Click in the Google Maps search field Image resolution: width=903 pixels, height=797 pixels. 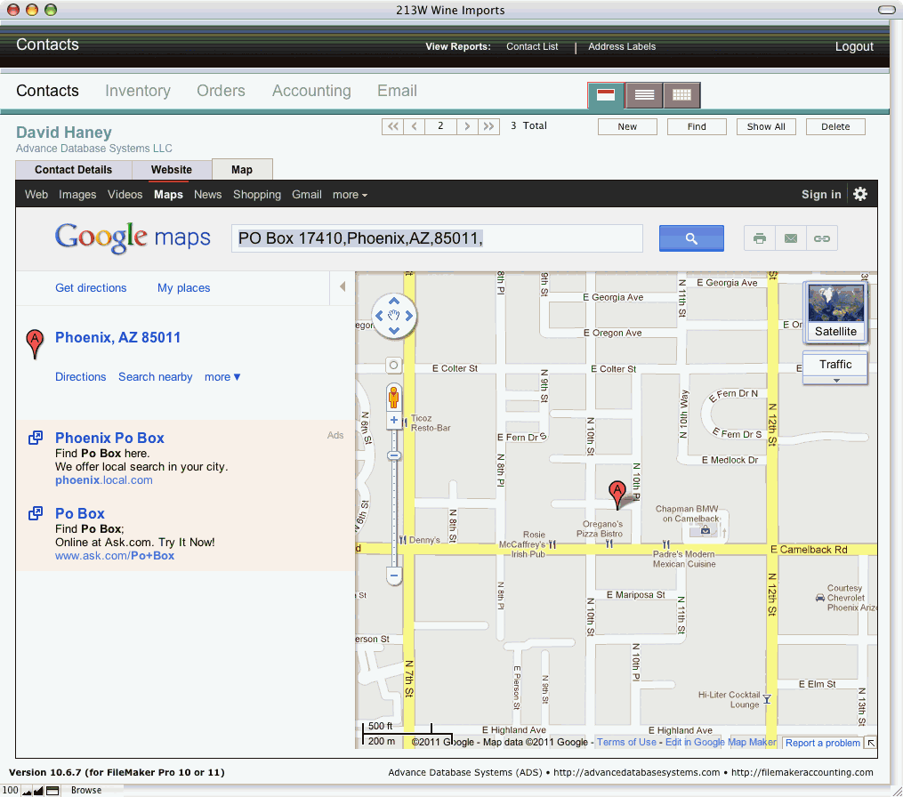(437, 238)
